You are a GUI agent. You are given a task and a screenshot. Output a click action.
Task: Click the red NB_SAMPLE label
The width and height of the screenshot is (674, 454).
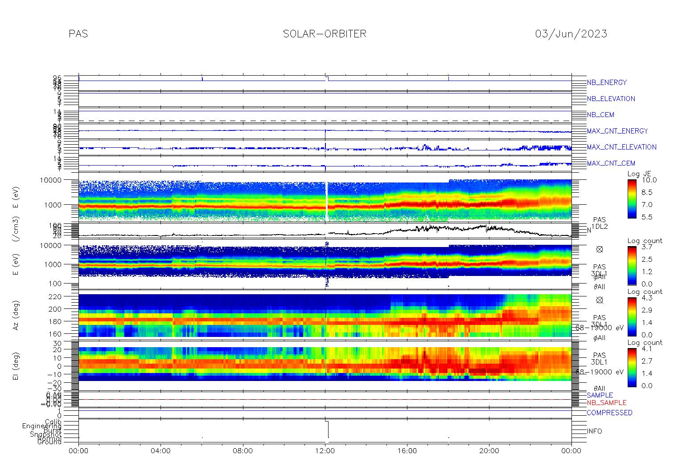coord(606,403)
